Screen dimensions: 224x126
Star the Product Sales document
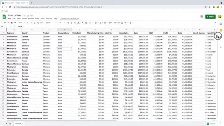[24, 15]
